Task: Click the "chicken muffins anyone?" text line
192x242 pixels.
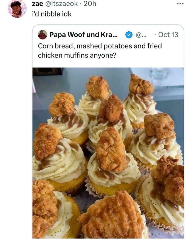Action: pos(77,55)
